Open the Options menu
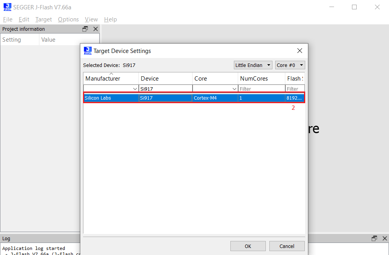389x255 pixels. coord(68,19)
